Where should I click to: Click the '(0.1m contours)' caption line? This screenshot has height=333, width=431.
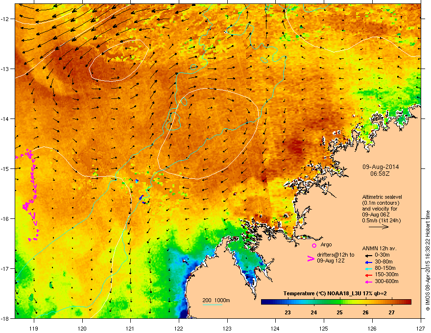pos(381,203)
